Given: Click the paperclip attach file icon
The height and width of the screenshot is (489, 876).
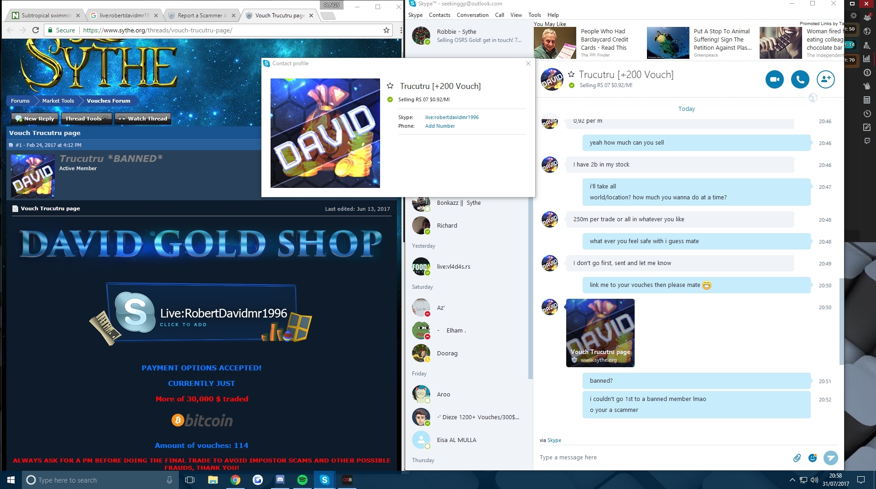Looking at the screenshot, I should [797, 458].
